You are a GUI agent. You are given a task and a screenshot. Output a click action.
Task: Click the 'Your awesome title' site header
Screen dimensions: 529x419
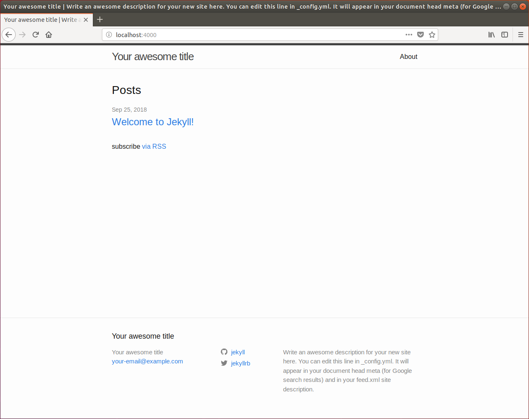tap(153, 56)
